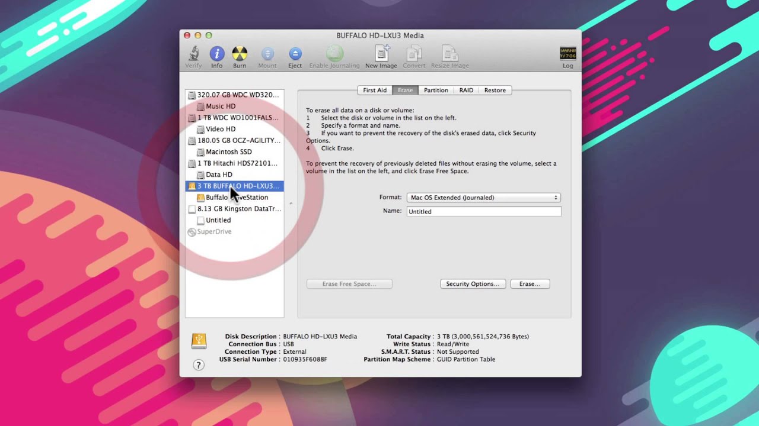This screenshot has width=759, height=426.
Task: Click the yellow USB drive info icon
Action: coord(199,340)
